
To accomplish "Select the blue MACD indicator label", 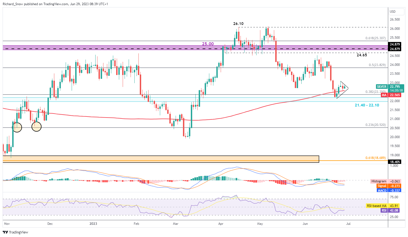I will 382,190.
